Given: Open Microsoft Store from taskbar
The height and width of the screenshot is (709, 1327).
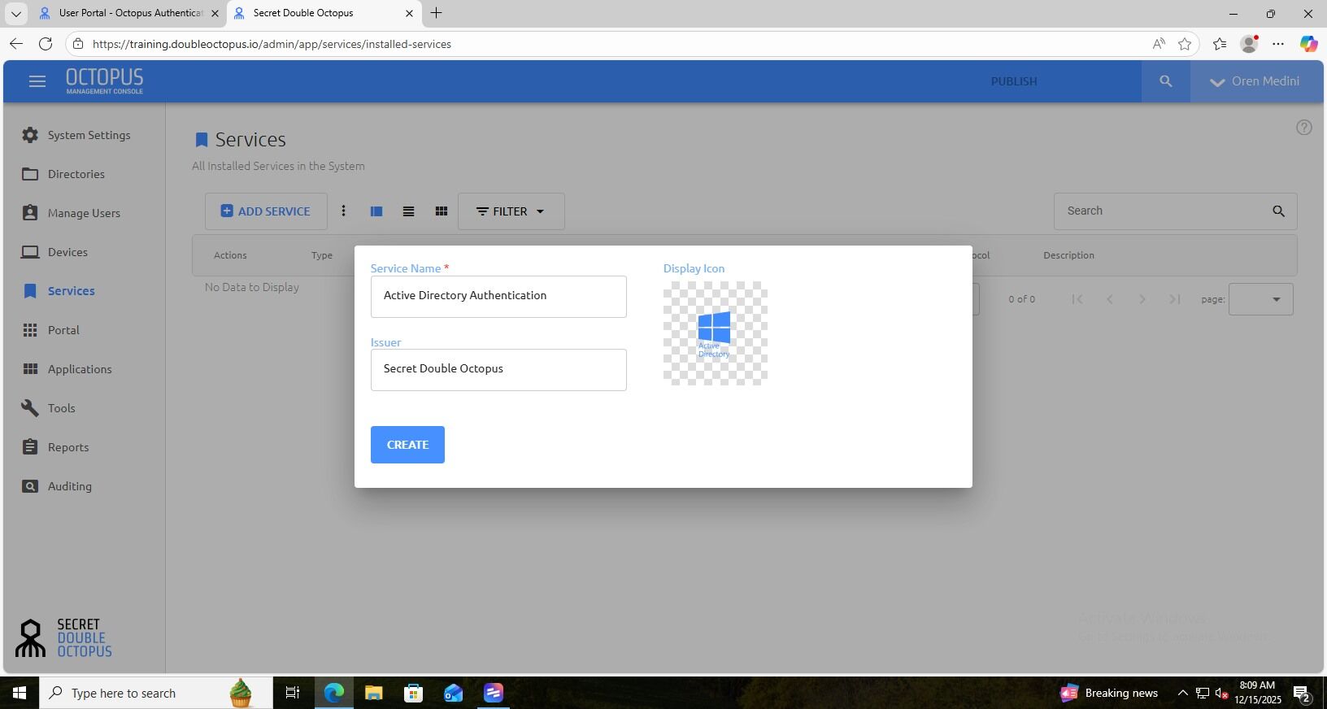Looking at the screenshot, I should (x=413, y=693).
